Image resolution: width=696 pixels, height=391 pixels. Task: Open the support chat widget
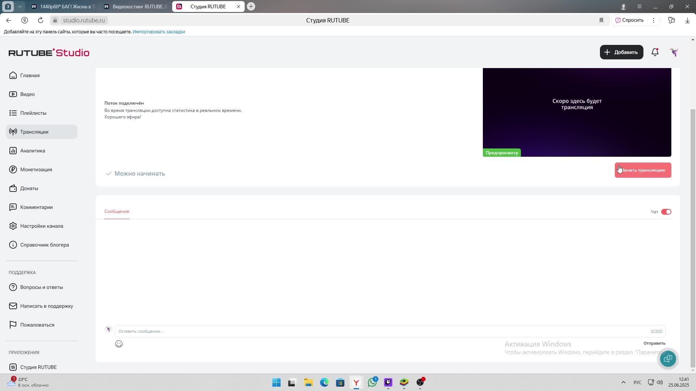pyautogui.click(x=668, y=359)
